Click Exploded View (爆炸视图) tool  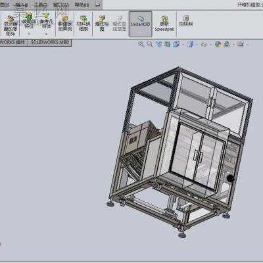tap(102, 23)
